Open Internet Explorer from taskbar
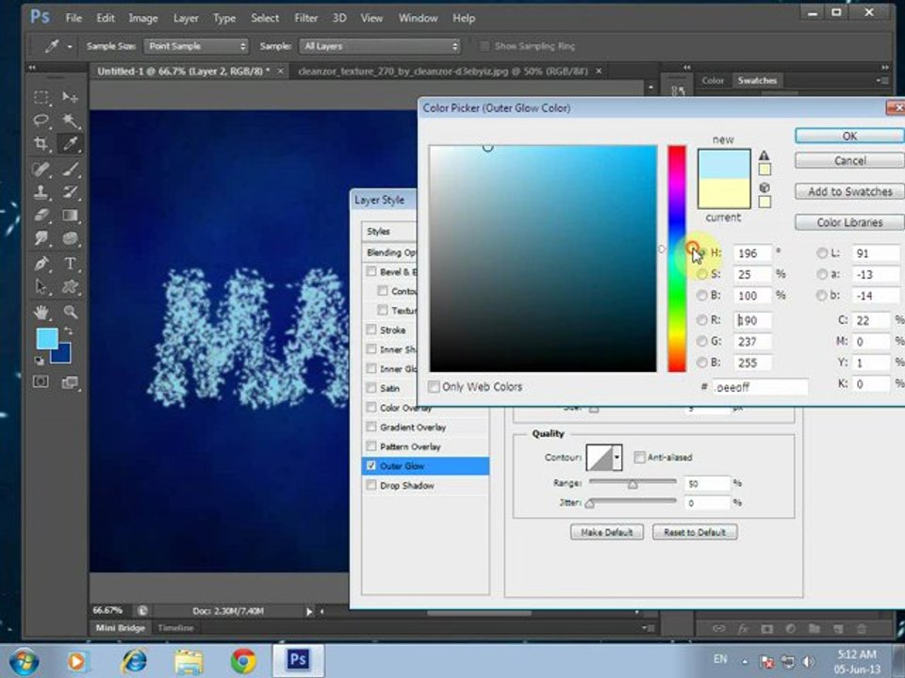This screenshot has width=905, height=678. click(x=133, y=660)
